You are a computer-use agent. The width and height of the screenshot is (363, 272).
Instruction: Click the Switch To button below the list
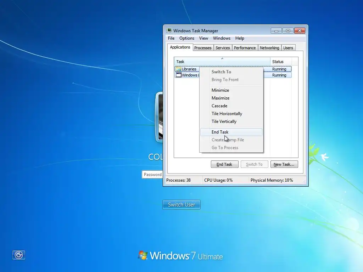click(255, 164)
